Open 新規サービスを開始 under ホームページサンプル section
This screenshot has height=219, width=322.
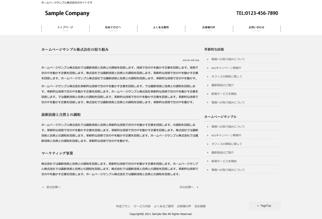pyautogui.click(x=224, y=161)
